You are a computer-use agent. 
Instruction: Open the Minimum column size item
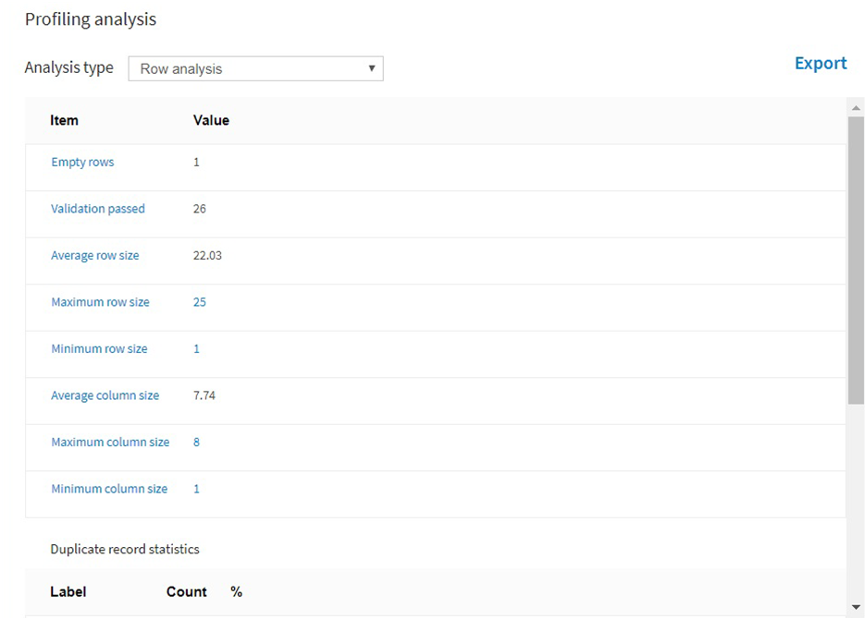pyautogui.click(x=109, y=489)
